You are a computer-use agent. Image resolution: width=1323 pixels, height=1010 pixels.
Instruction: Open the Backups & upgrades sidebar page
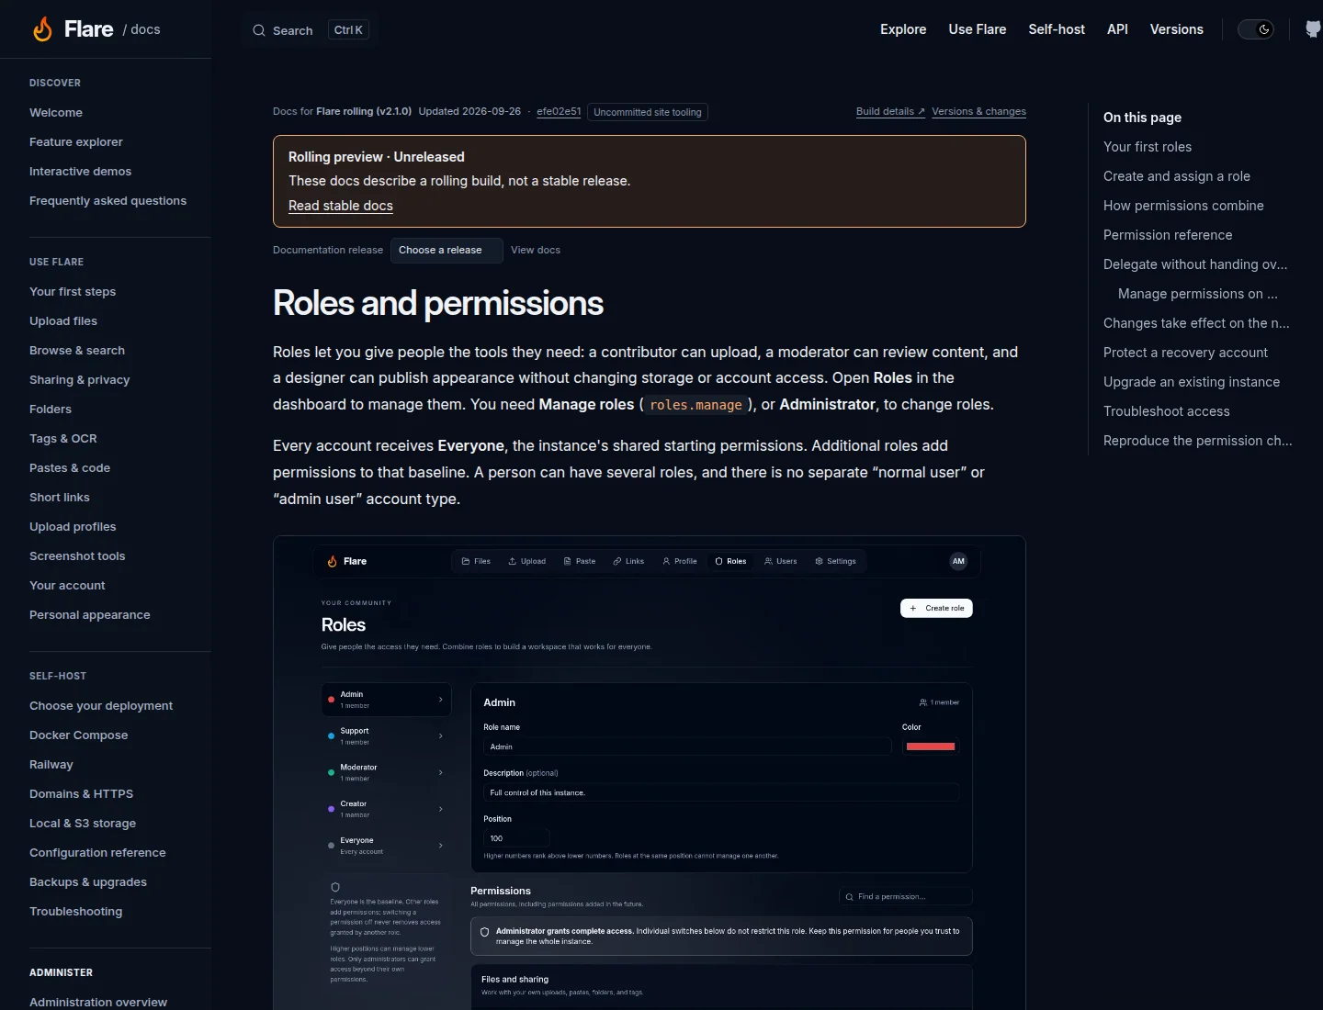pyautogui.click(x=88, y=882)
